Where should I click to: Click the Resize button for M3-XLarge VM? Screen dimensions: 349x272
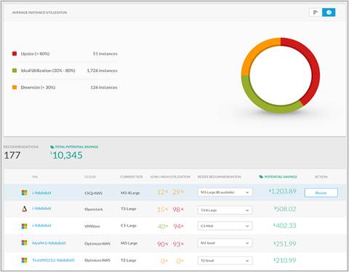coord(321,193)
